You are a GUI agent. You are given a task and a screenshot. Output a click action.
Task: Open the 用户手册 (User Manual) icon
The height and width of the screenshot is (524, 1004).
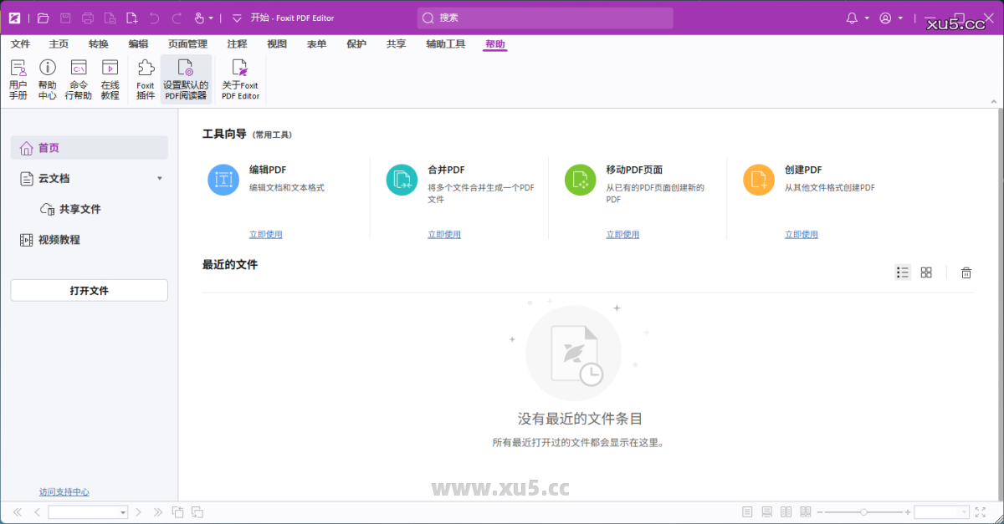click(x=18, y=78)
